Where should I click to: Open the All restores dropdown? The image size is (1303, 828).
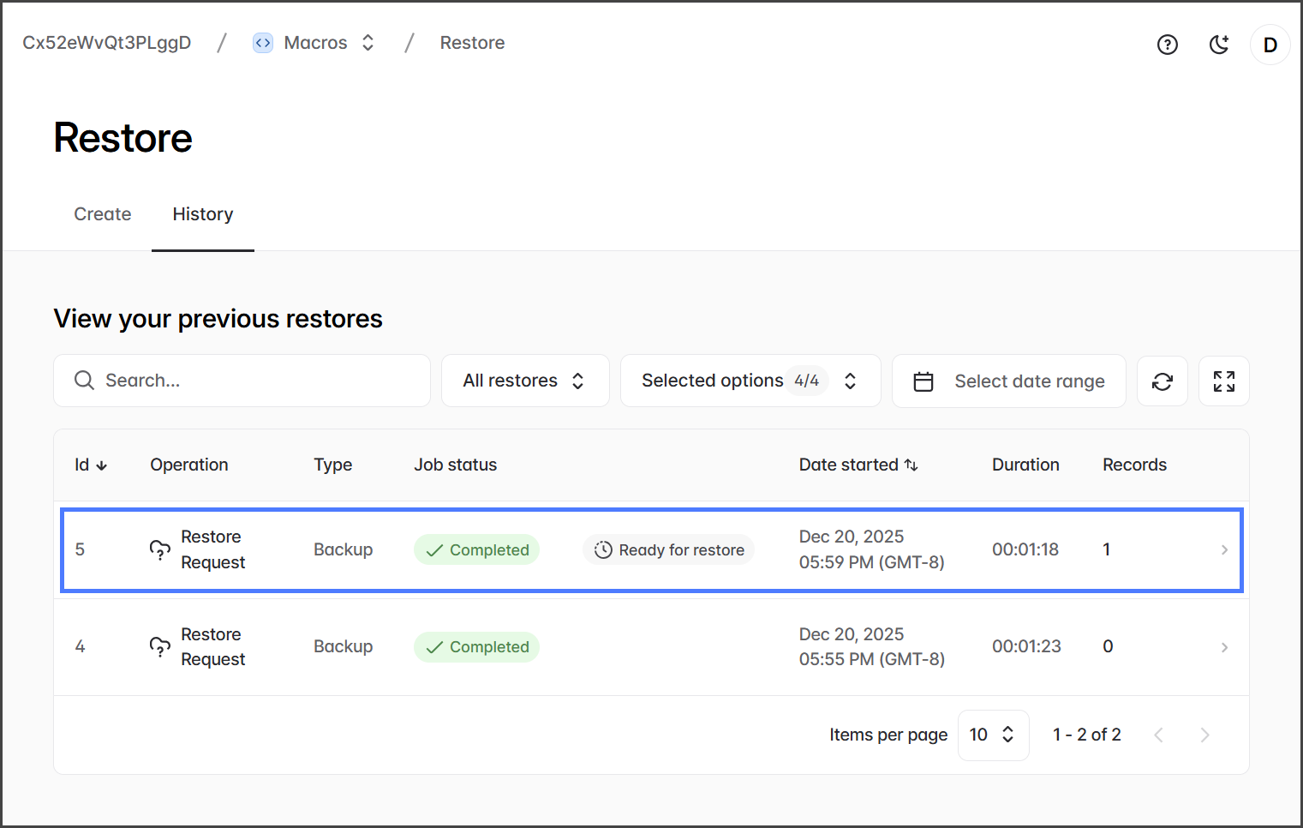(524, 381)
